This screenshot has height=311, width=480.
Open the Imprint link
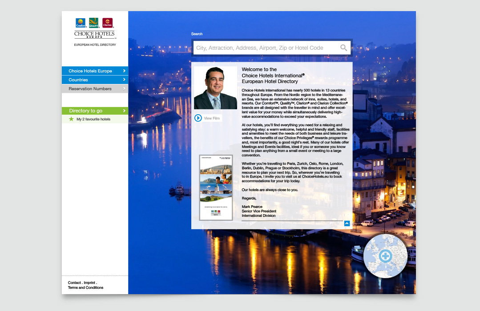(89, 283)
